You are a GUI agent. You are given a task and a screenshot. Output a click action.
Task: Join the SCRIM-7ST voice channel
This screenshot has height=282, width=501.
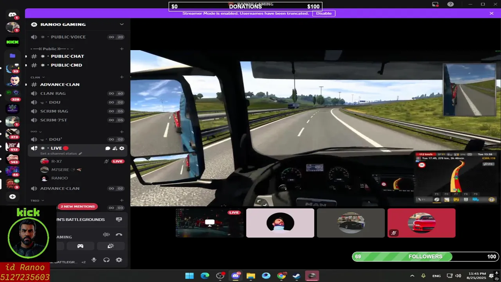(77, 120)
